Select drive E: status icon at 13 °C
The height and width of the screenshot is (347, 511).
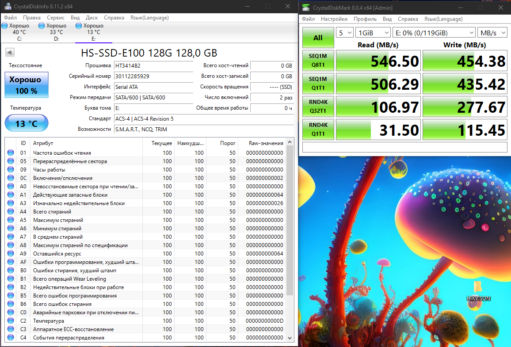(x=79, y=26)
